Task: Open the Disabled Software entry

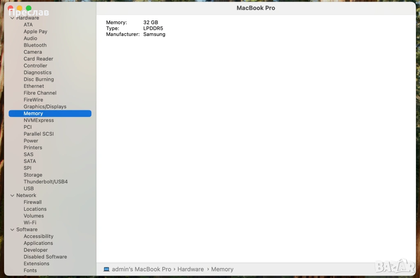Action: 45,257
